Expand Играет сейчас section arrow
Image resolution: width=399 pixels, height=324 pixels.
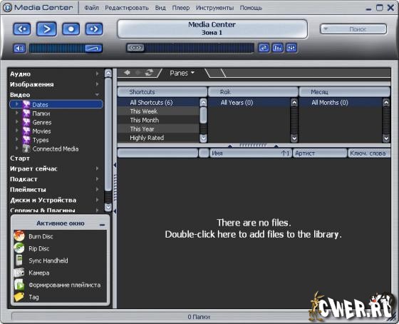tap(97, 168)
